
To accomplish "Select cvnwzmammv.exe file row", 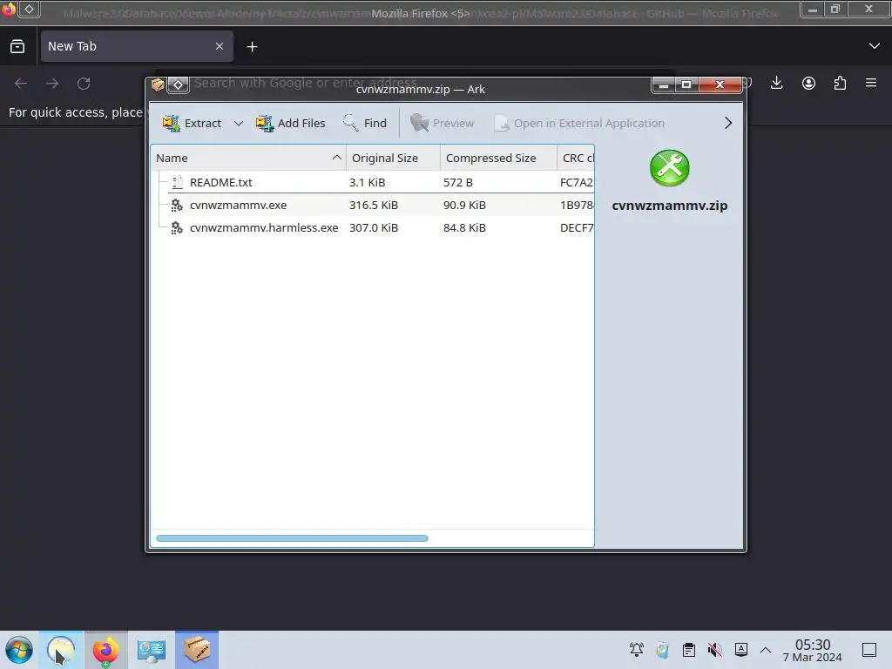I will click(373, 205).
